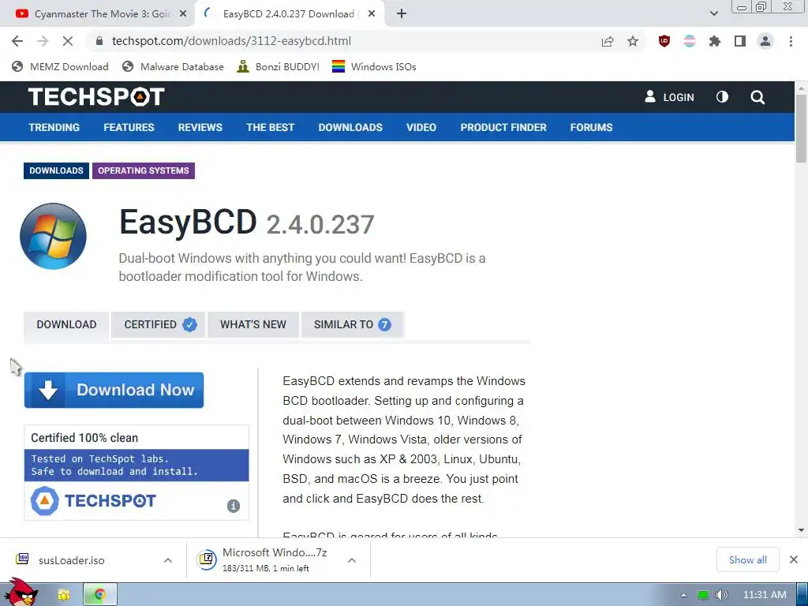The height and width of the screenshot is (606, 808).
Task: Open the striped flag extension icon
Action: pos(690,41)
